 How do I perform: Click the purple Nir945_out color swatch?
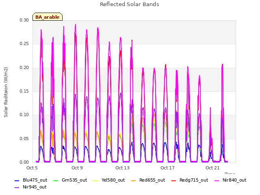click(17, 188)
